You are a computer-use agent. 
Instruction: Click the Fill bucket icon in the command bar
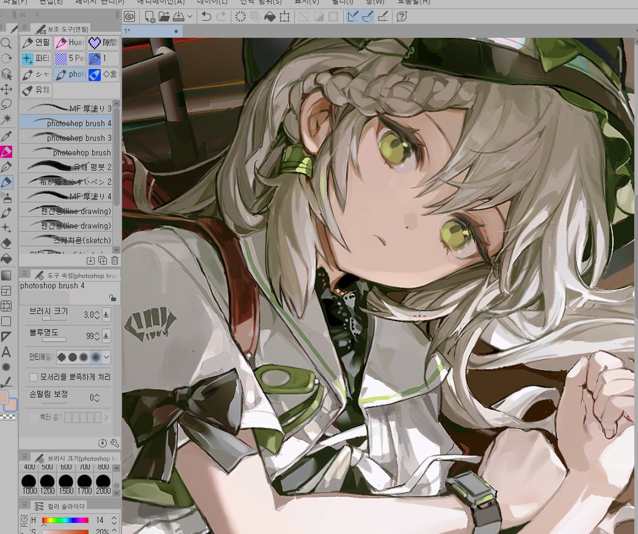pyautogui.click(x=270, y=16)
